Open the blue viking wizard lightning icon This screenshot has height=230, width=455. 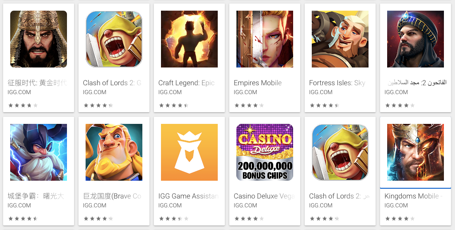coord(38,152)
